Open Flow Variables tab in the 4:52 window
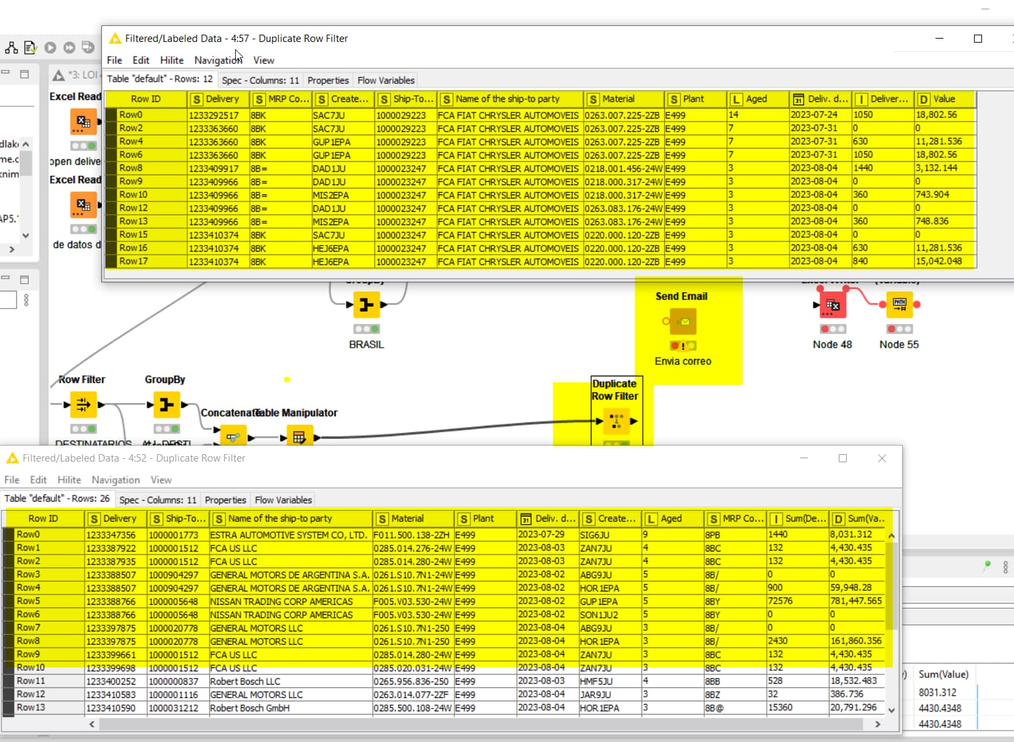 coord(283,500)
